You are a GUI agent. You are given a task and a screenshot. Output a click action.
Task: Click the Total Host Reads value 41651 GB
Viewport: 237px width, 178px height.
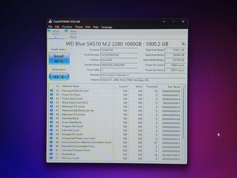(175, 50)
